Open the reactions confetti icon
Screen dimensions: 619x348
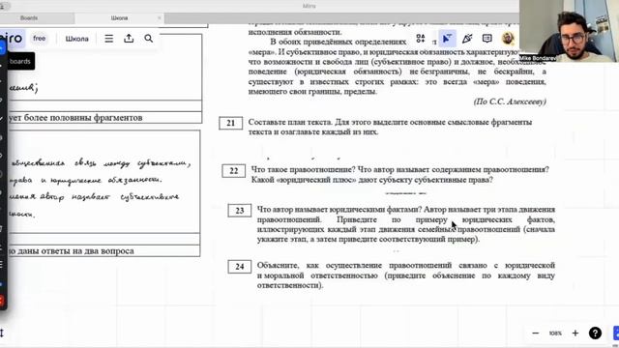(467, 39)
